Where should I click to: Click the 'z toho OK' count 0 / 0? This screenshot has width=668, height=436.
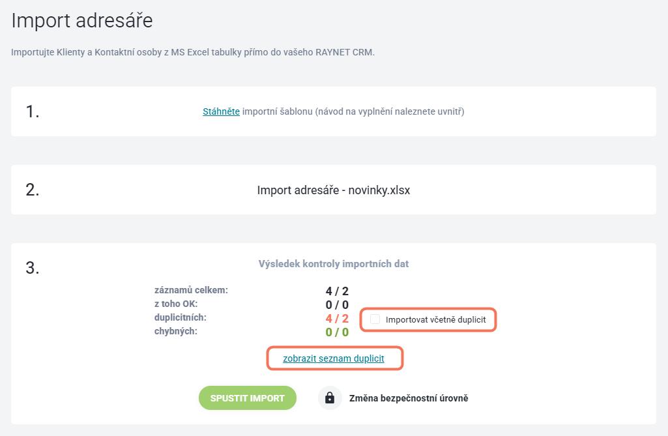point(337,305)
